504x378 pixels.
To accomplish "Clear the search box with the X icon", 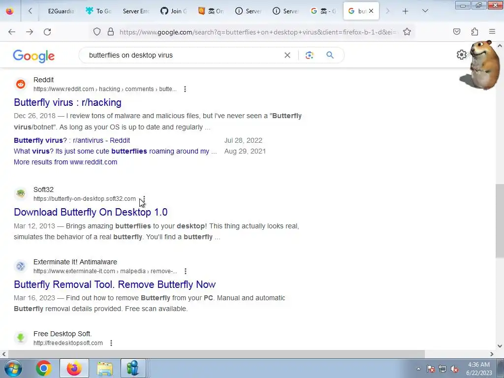I will tap(287, 55).
